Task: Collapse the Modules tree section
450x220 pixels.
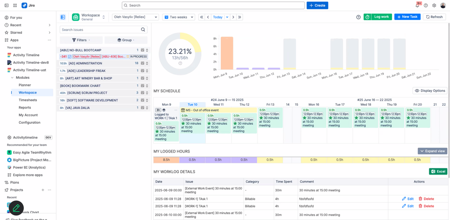Action: coord(13,78)
